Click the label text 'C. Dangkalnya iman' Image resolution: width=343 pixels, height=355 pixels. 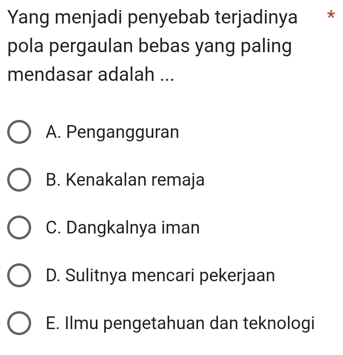click(x=123, y=228)
